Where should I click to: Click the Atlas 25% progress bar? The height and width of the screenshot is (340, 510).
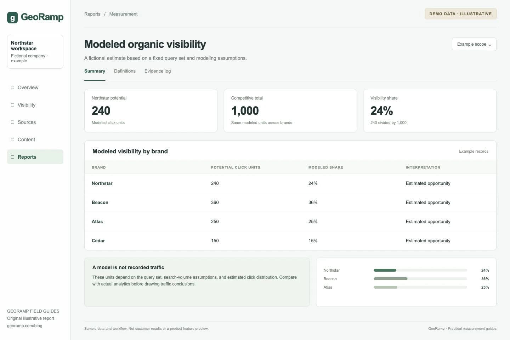click(420, 287)
